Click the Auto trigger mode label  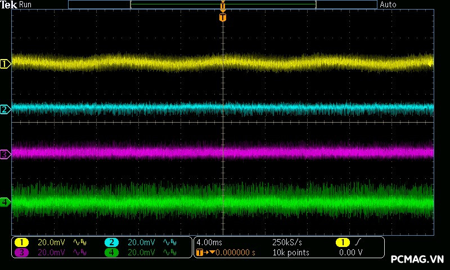tap(388, 4)
